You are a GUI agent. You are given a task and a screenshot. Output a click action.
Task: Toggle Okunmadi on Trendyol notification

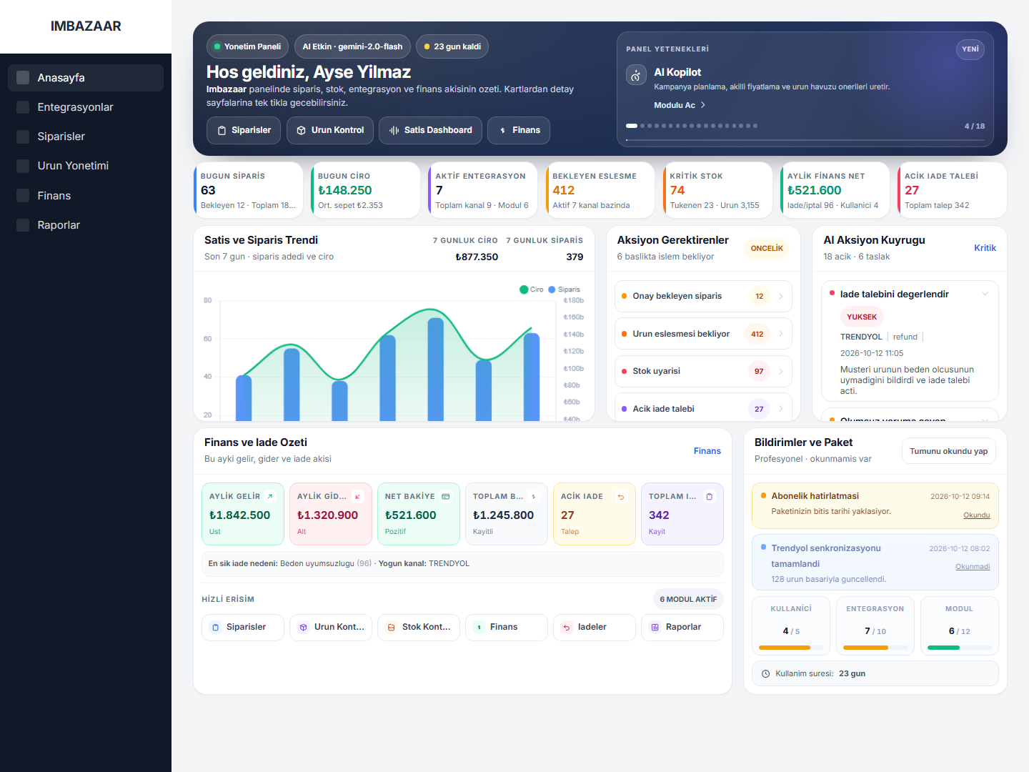coord(973,567)
